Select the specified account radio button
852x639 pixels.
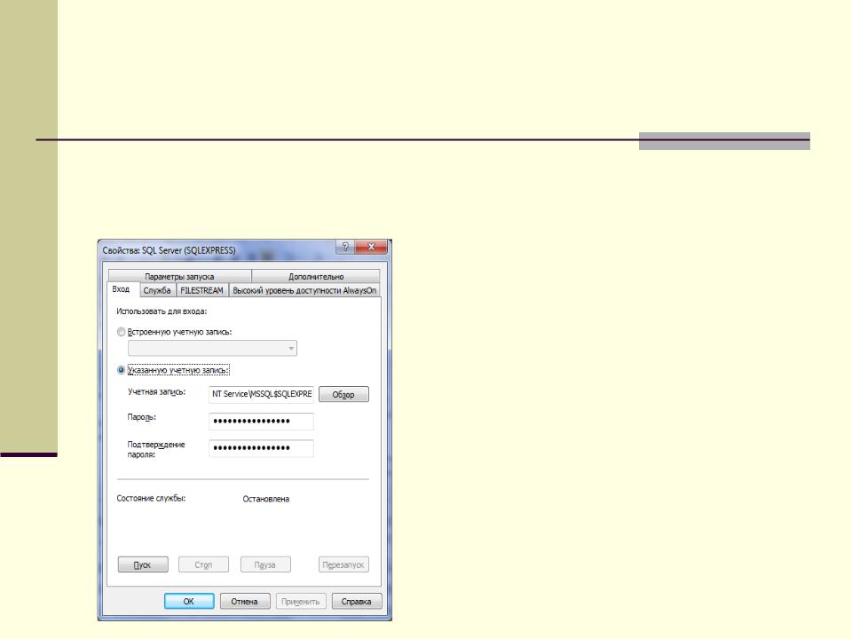(122, 369)
